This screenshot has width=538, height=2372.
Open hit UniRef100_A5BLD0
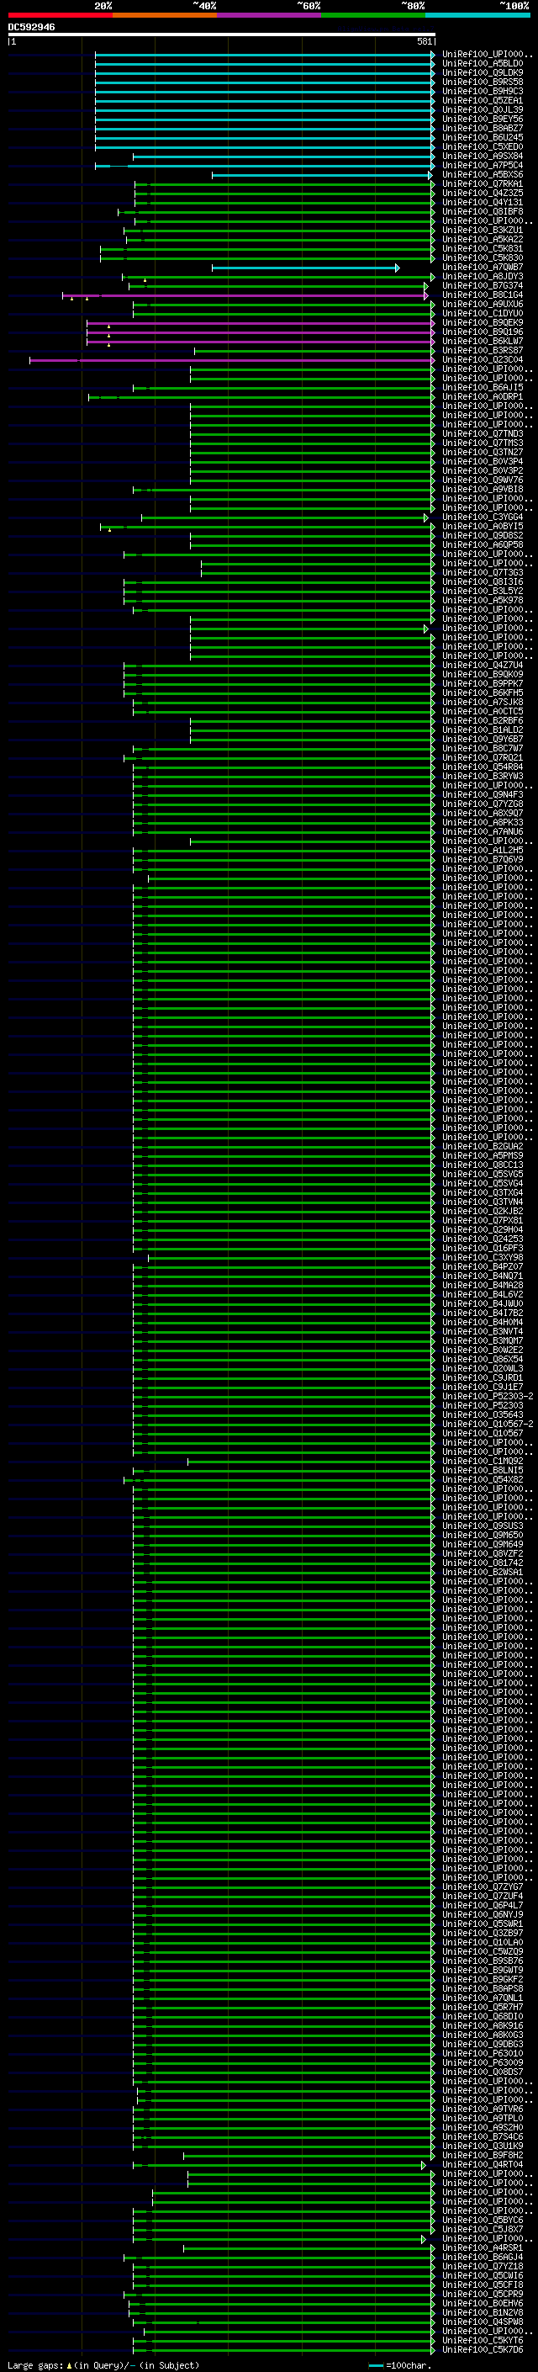(483, 65)
